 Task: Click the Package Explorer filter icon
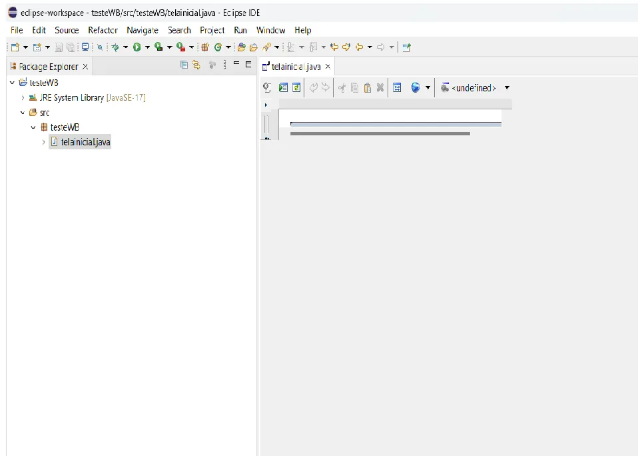pos(212,65)
